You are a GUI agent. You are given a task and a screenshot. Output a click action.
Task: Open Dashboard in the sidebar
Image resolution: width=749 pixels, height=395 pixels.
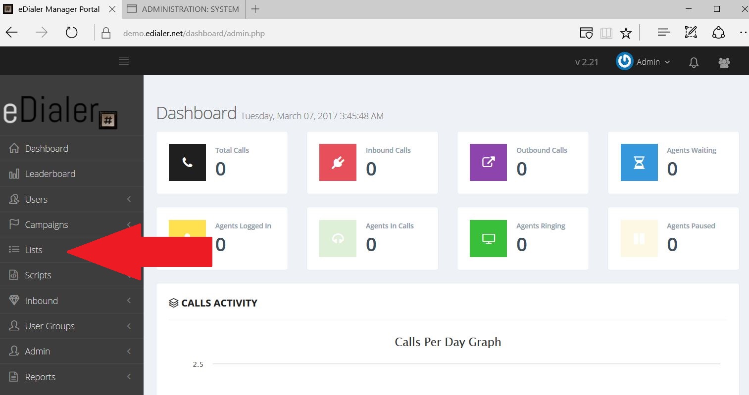click(x=72, y=148)
